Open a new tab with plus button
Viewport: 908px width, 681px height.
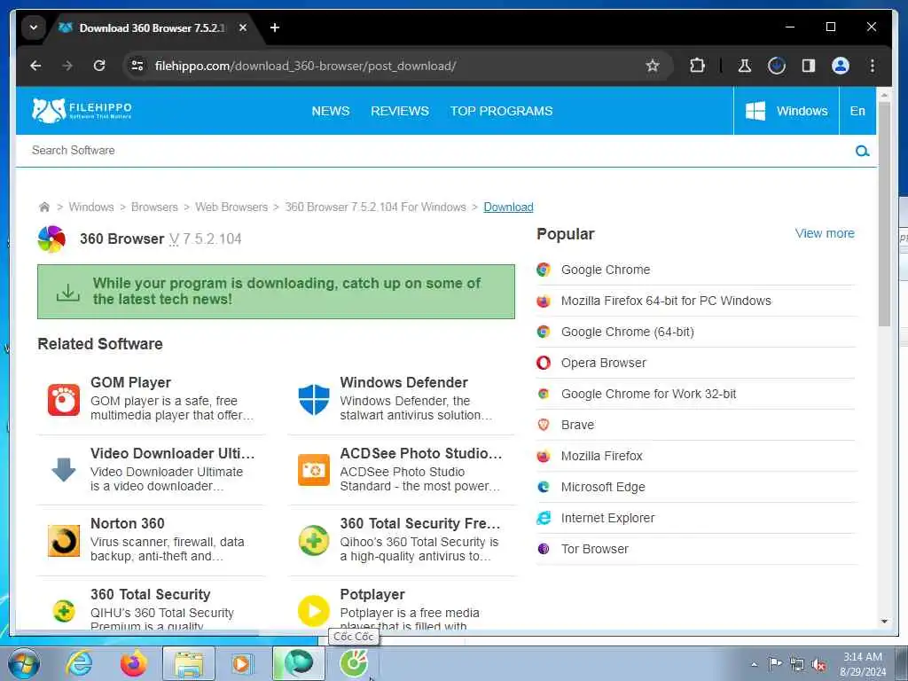point(275,27)
